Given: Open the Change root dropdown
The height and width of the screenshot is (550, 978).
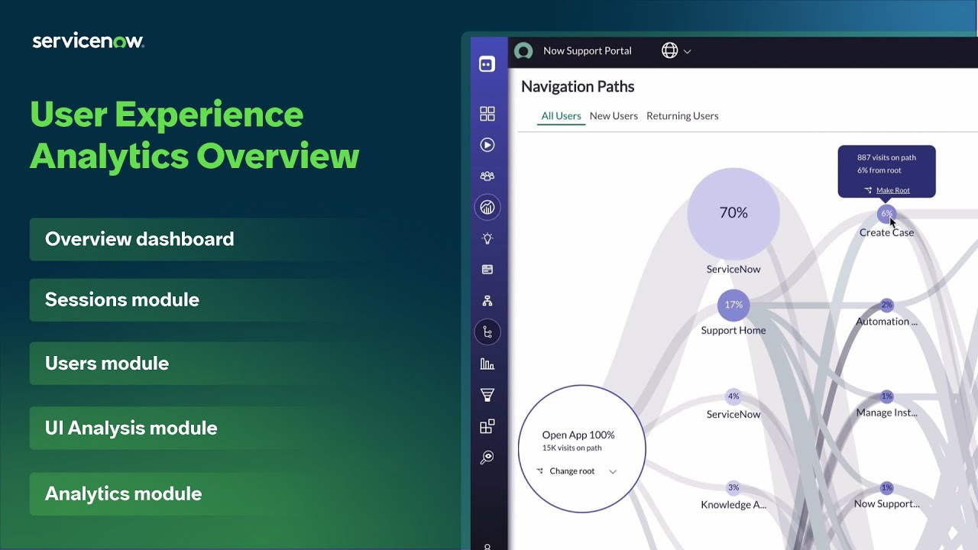Looking at the screenshot, I should click(577, 471).
